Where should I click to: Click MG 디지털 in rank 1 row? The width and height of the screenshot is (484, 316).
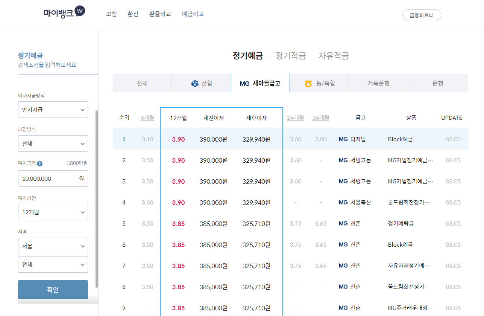pyautogui.click(x=352, y=139)
